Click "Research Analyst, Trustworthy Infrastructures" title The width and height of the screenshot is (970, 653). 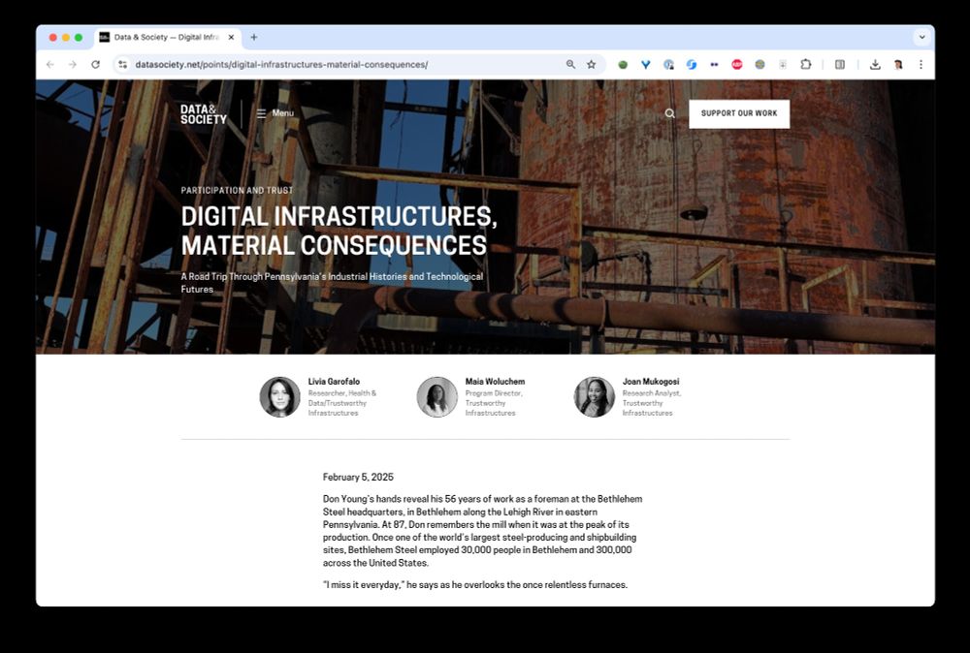pos(652,403)
